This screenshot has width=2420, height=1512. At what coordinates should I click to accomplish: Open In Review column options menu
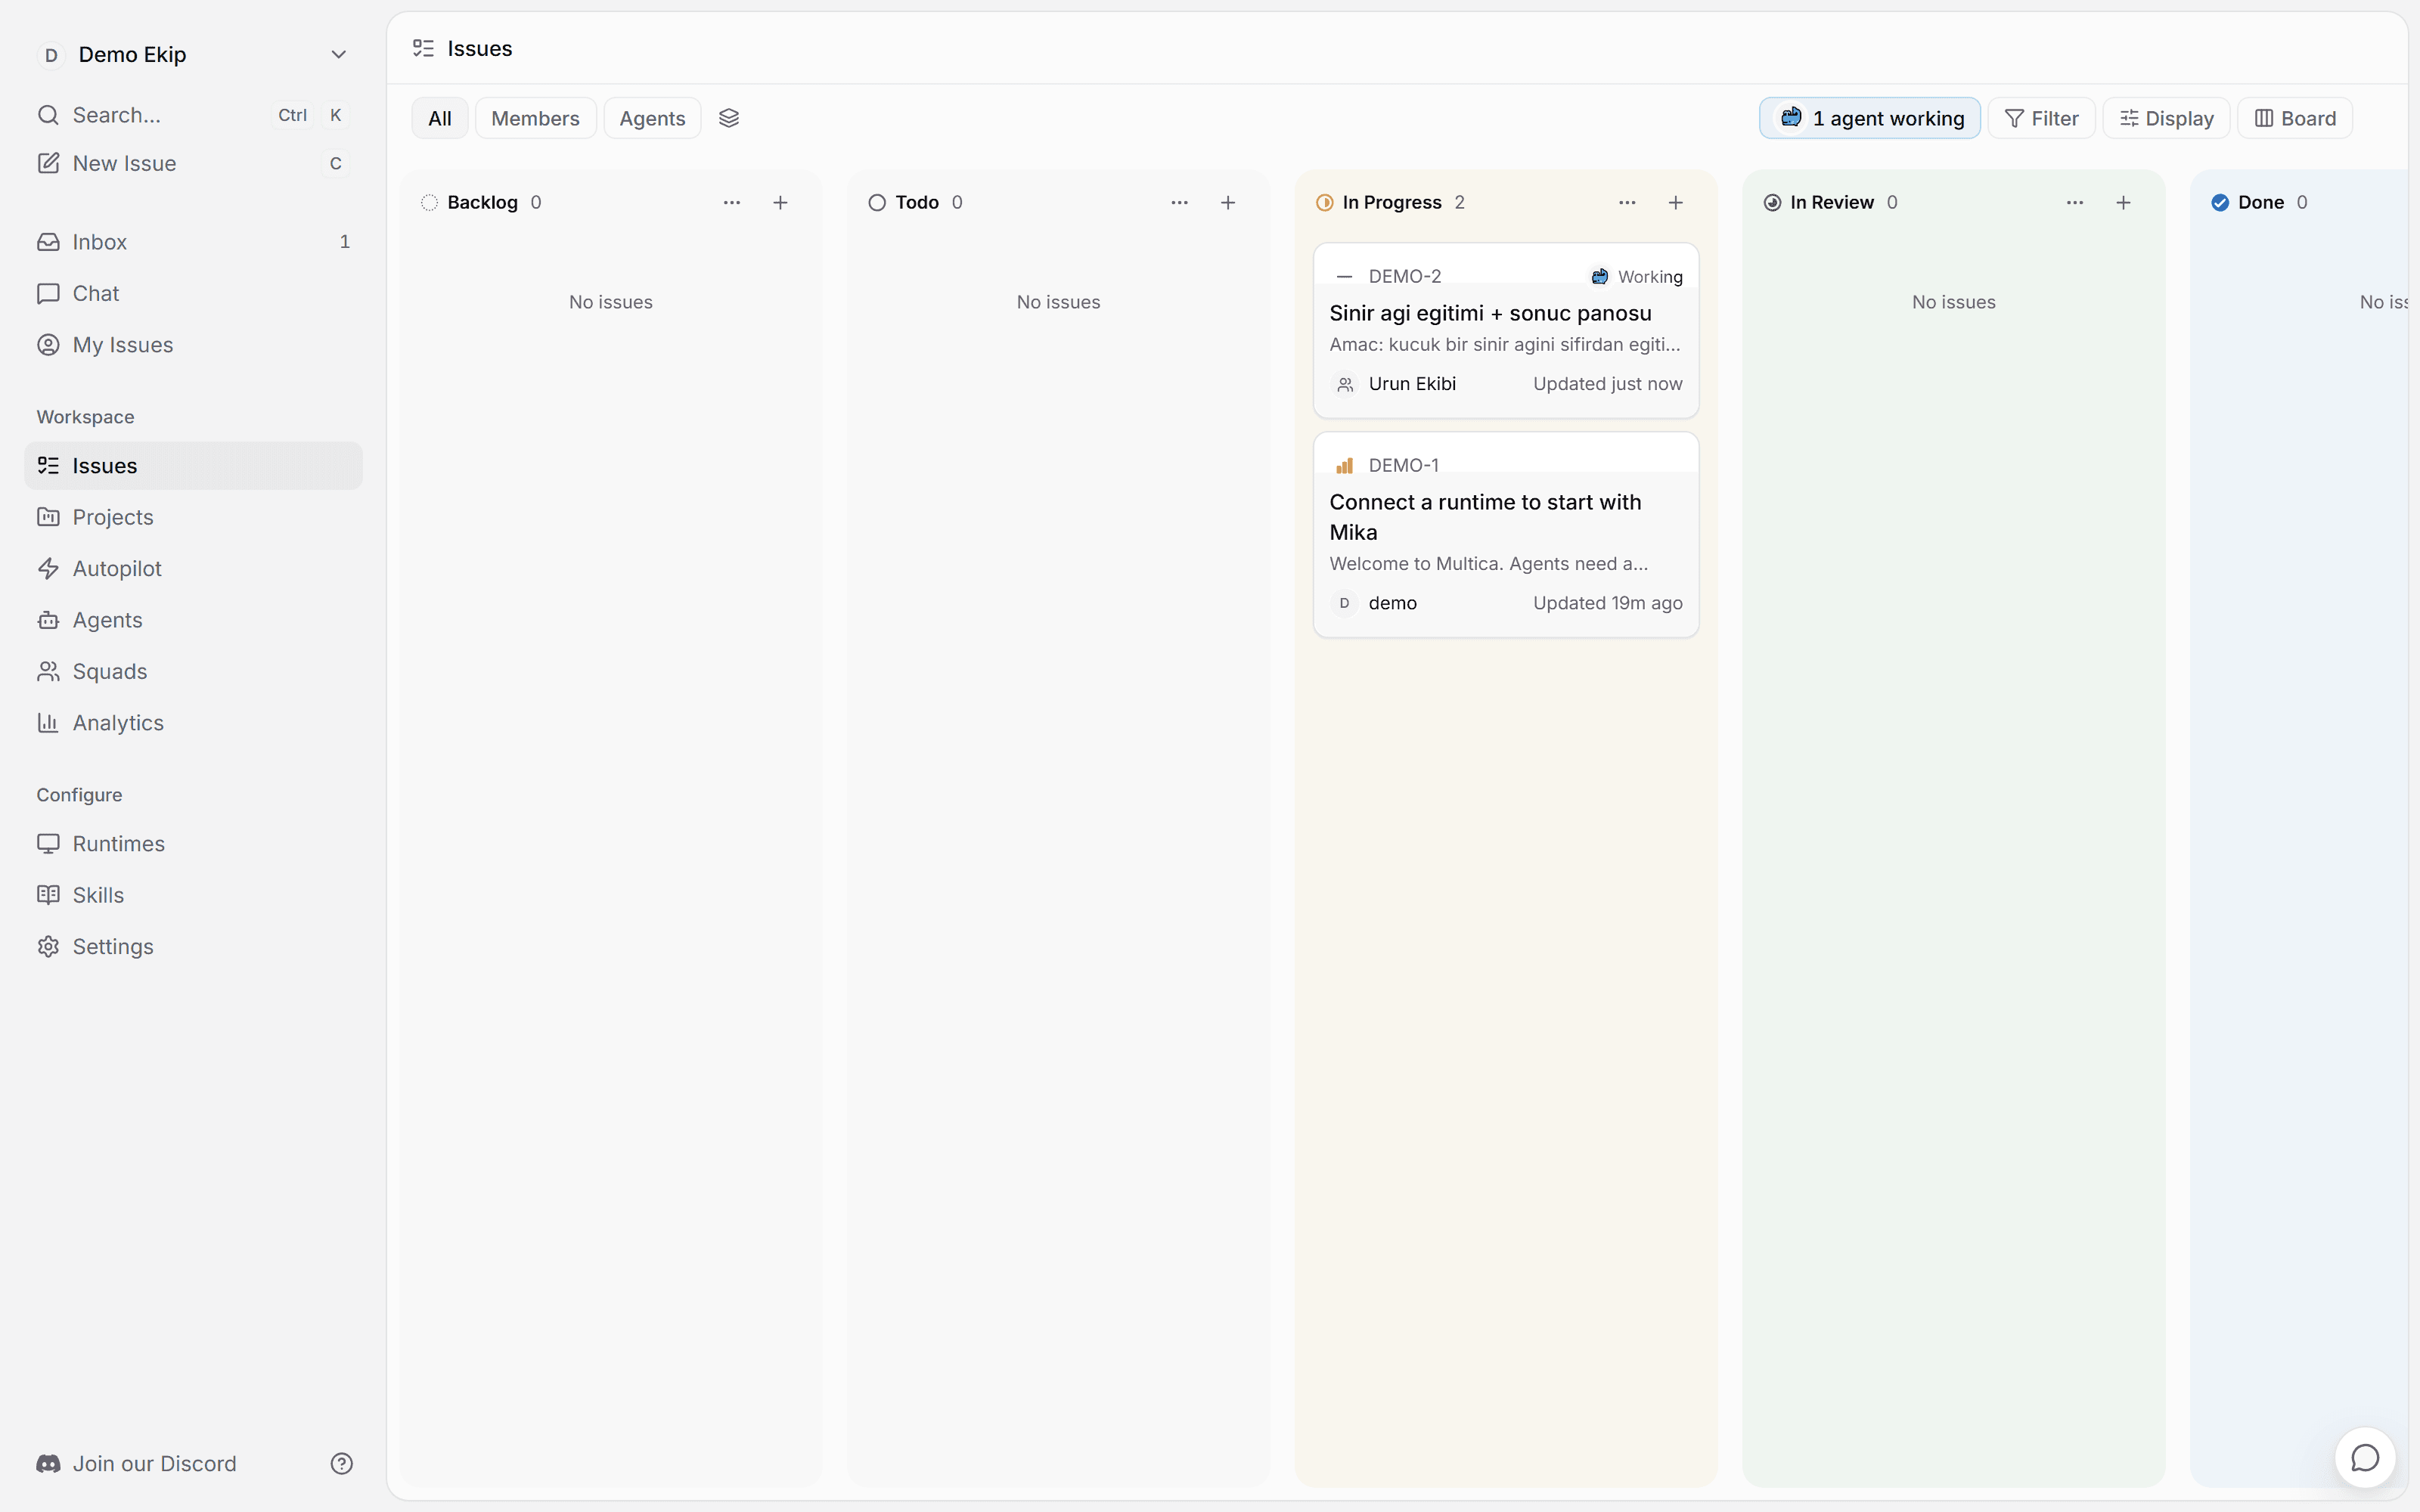point(2075,203)
